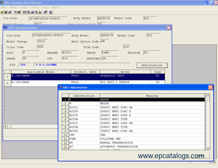This screenshot has height=168, width=218.
Task: Click the letter A toolbar icon
Action: point(36,12)
